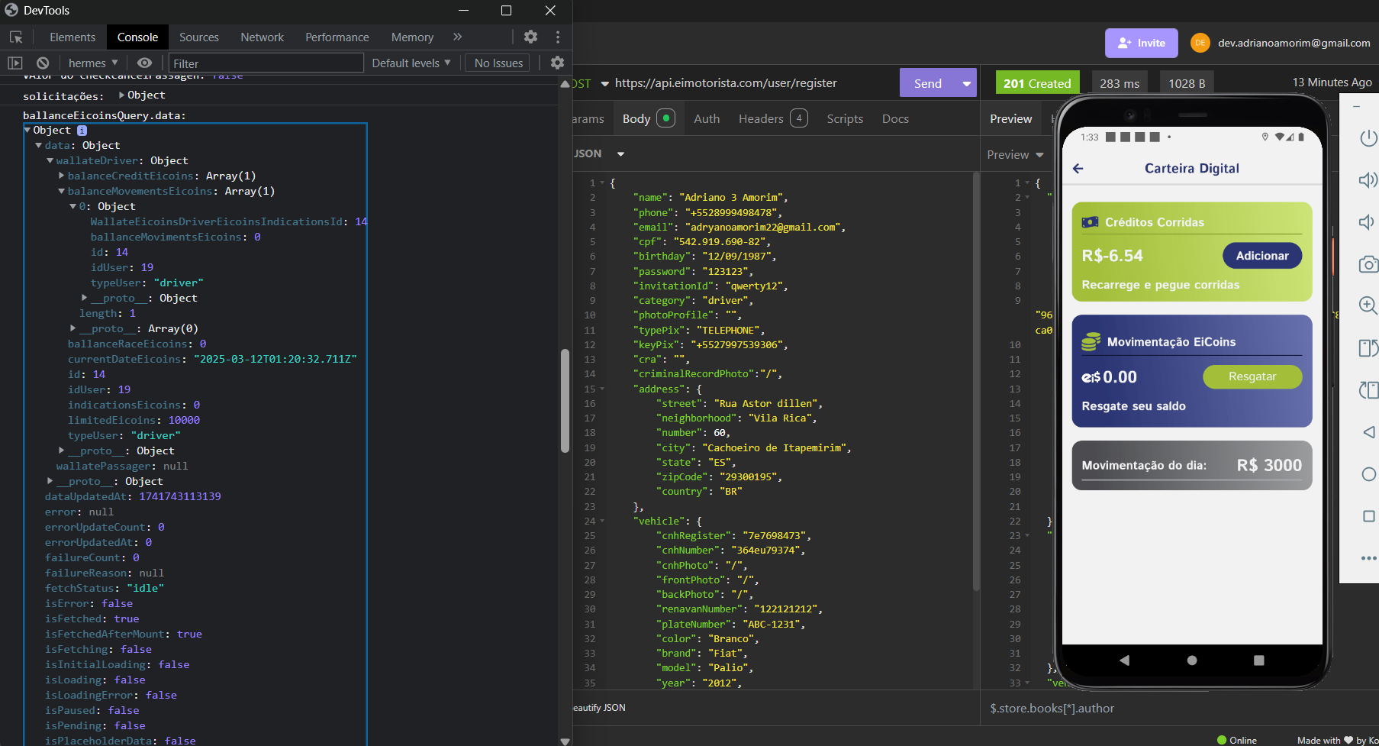Viewport: 1379px width, 746px height.
Task: Switch to the Network tab
Action: (262, 37)
